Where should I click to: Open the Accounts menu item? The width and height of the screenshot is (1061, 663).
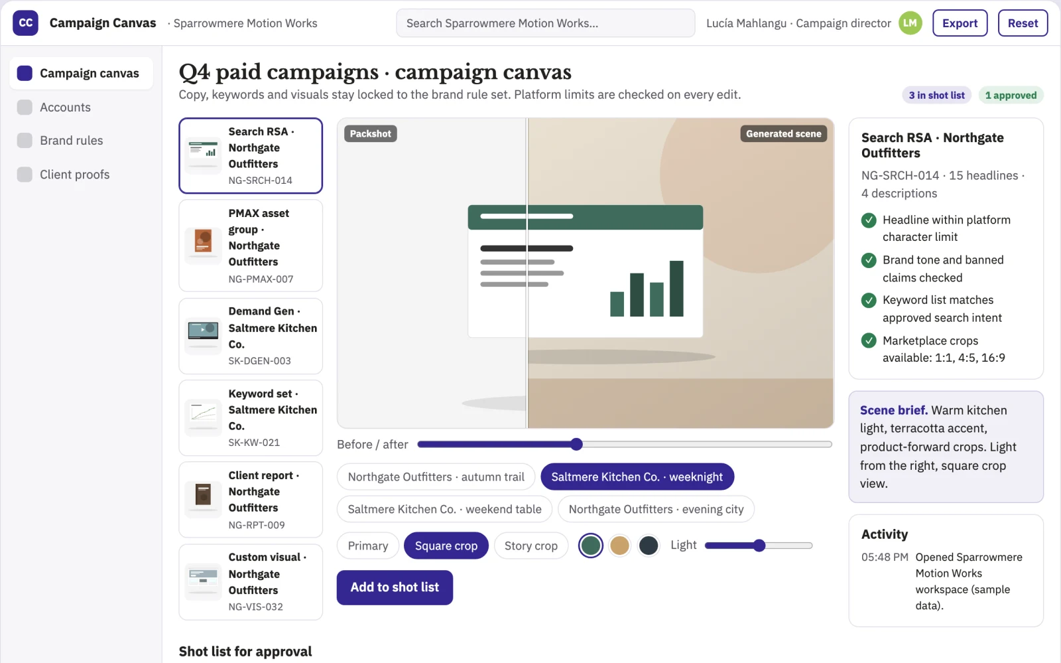pos(81,108)
